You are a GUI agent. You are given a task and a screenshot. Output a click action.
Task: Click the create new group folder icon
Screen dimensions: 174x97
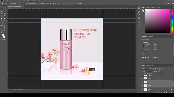[x=167, y=92]
